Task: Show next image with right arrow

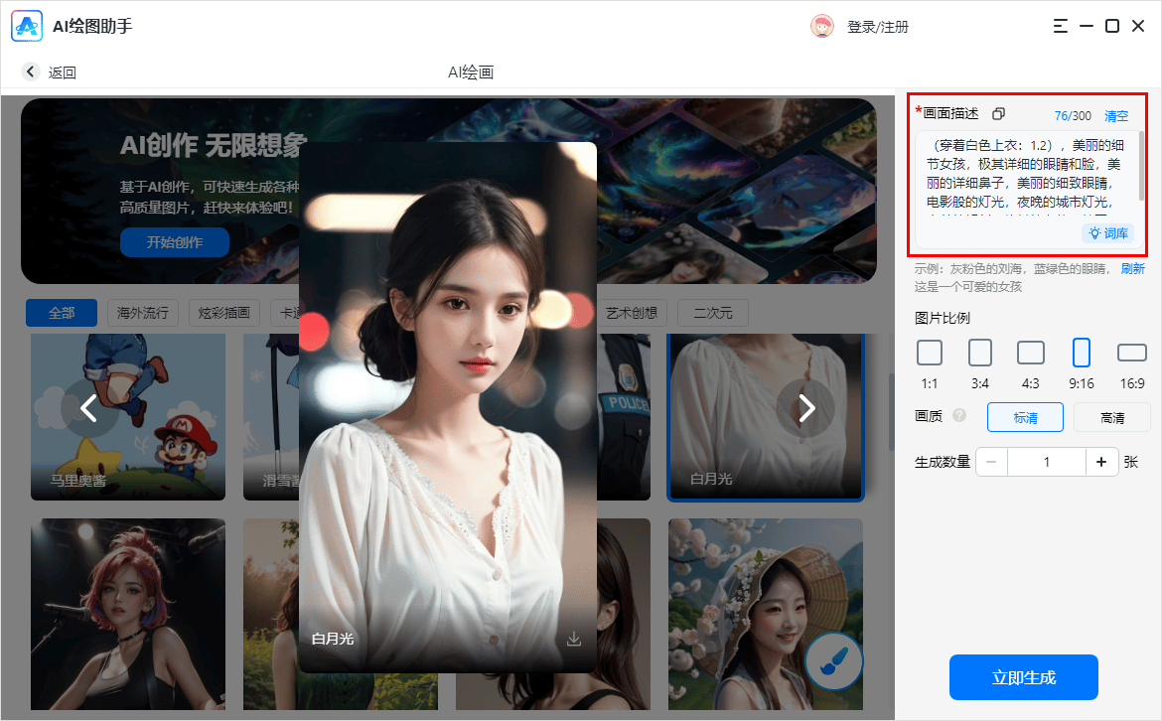Action: pyautogui.click(x=806, y=407)
